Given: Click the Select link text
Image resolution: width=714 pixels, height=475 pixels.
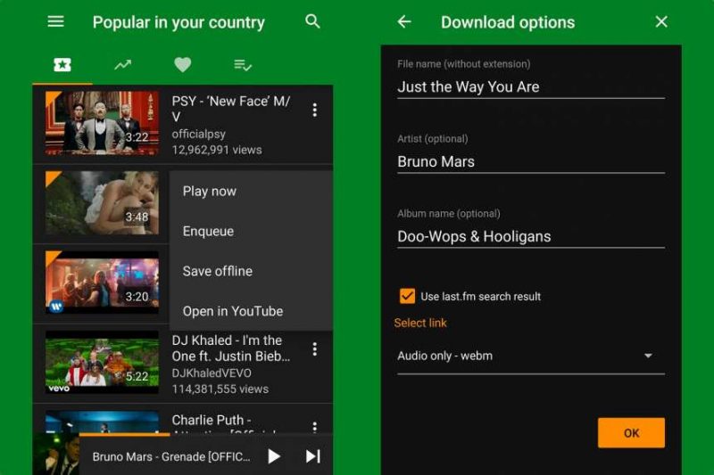Looking at the screenshot, I should 420,323.
